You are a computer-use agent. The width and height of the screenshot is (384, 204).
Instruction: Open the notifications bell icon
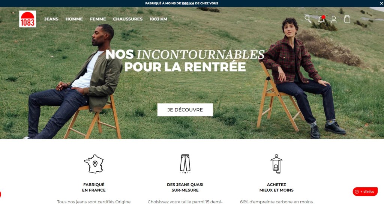pos(321,19)
